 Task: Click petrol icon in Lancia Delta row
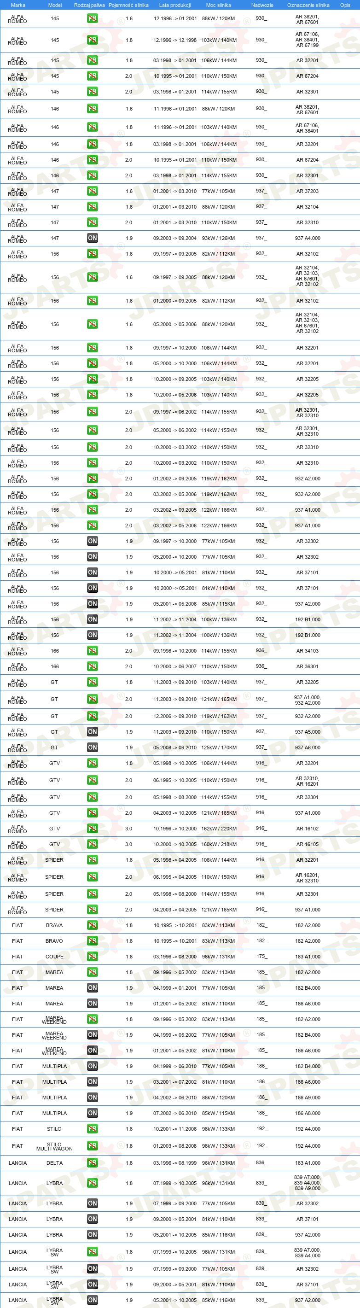(92, 1163)
